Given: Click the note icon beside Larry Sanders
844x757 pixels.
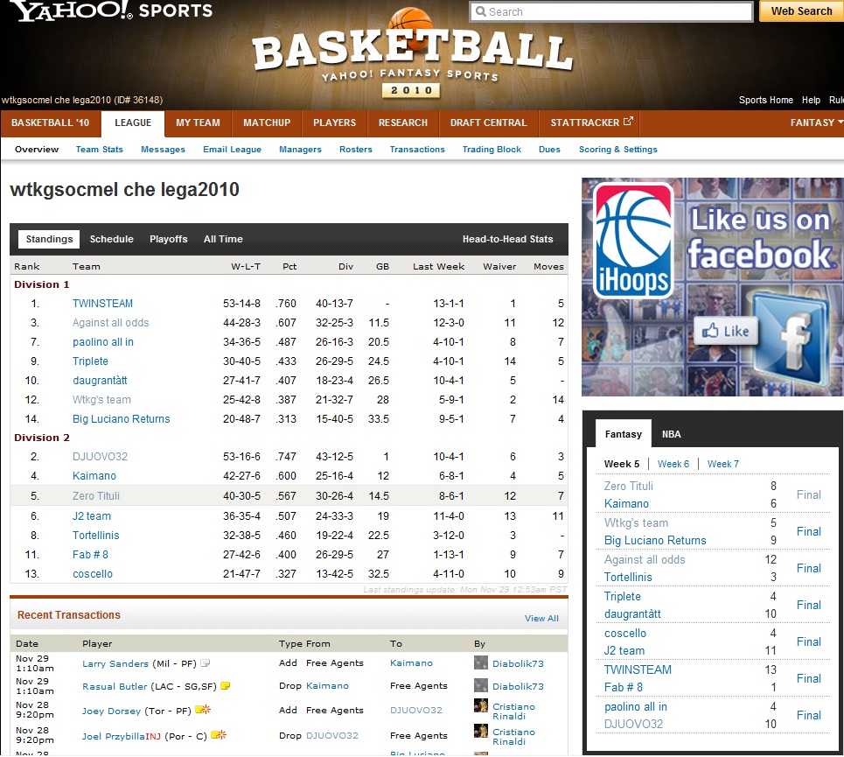Looking at the screenshot, I should point(205,664).
